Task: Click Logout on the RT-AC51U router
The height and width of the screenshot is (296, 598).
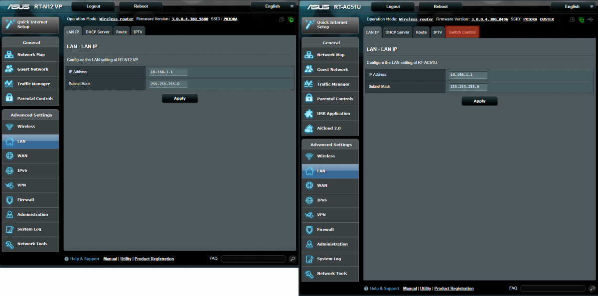Action: (393, 6)
